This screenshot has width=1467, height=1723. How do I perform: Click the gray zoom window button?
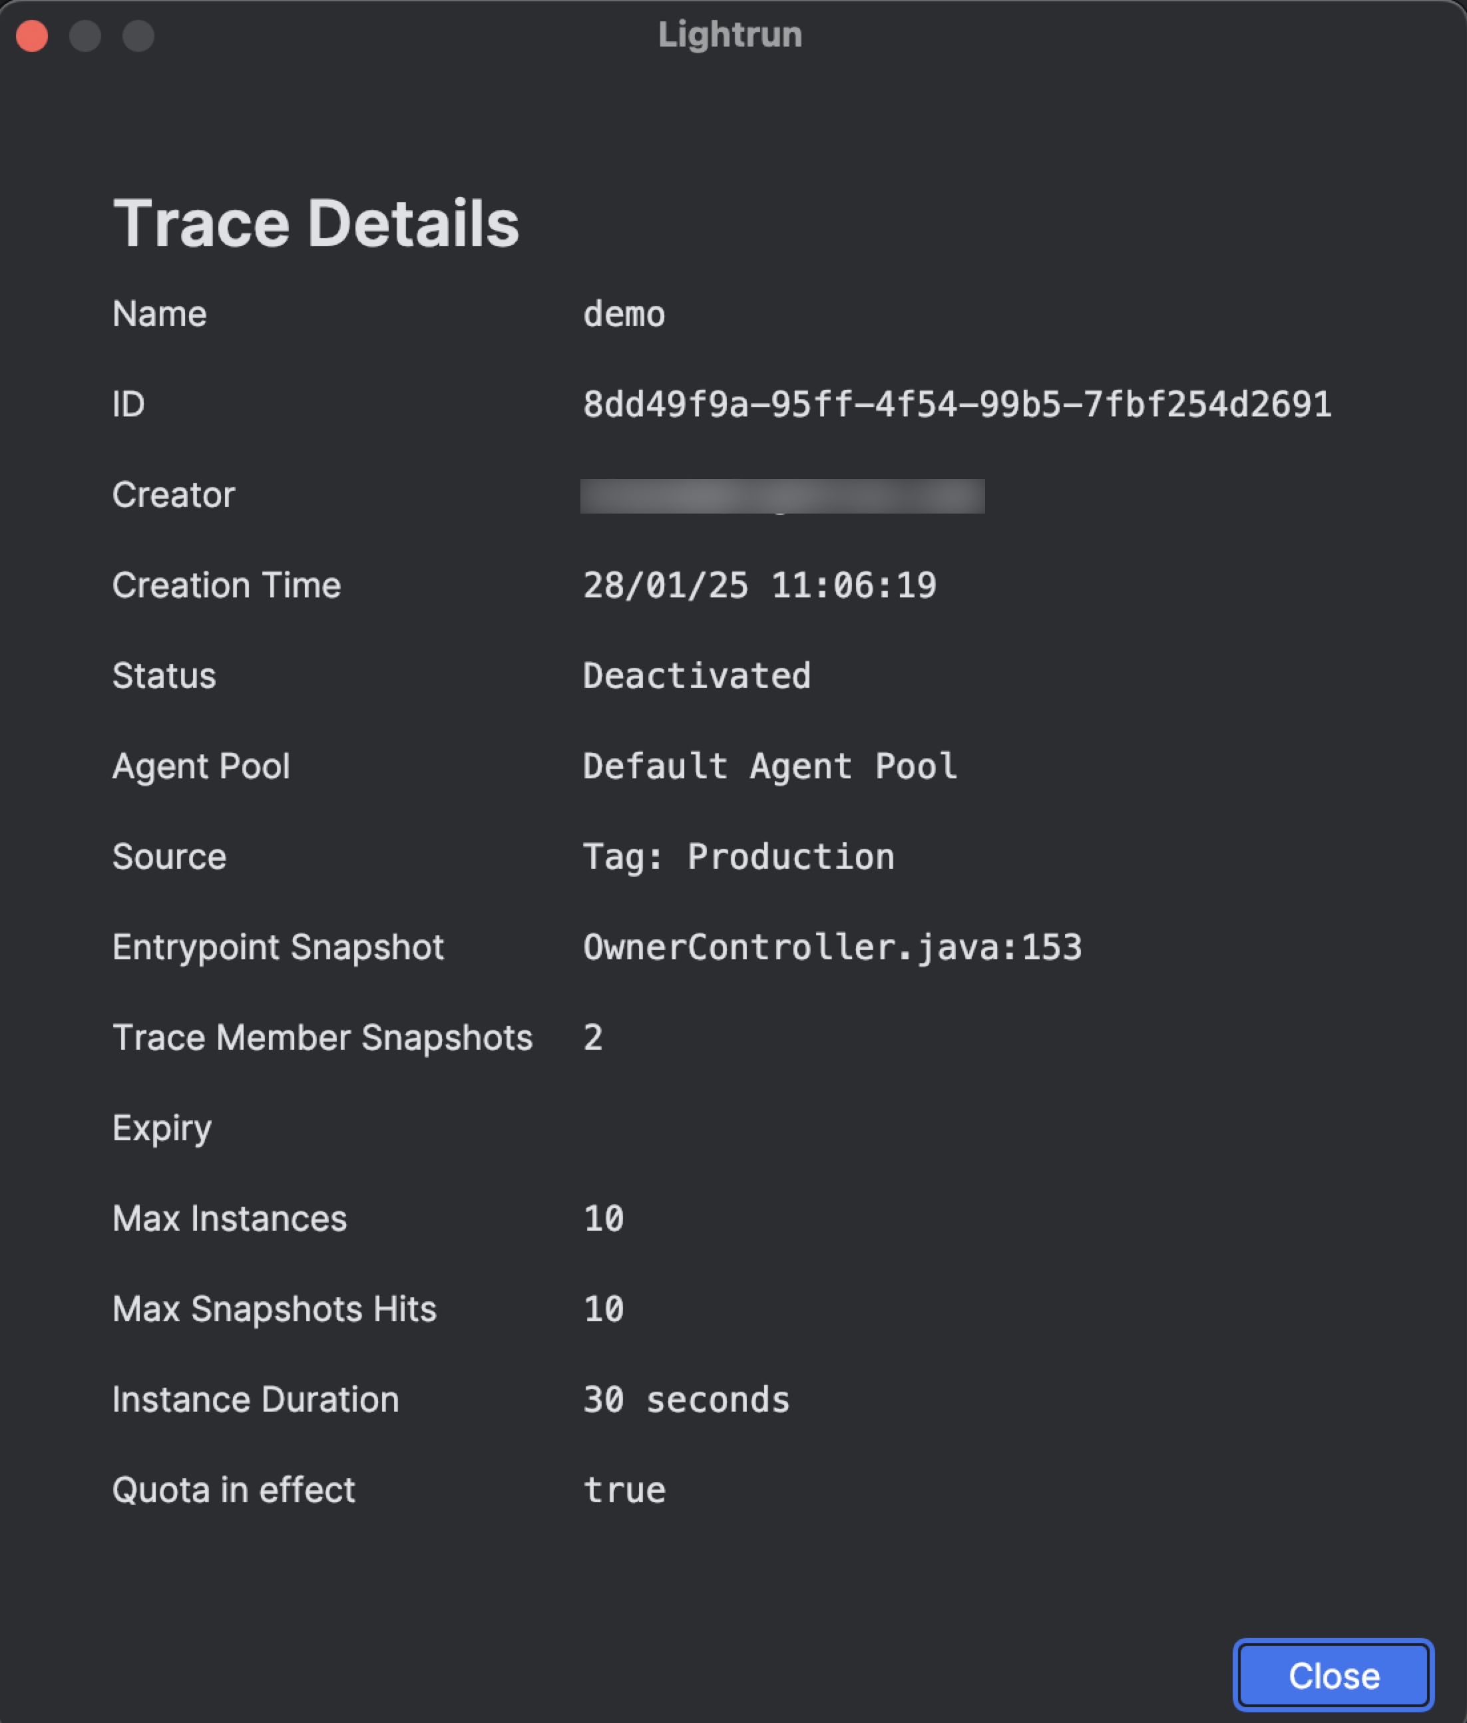(x=138, y=36)
